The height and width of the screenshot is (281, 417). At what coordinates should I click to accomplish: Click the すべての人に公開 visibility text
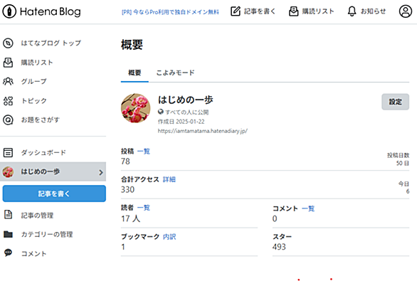click(187, 112)
